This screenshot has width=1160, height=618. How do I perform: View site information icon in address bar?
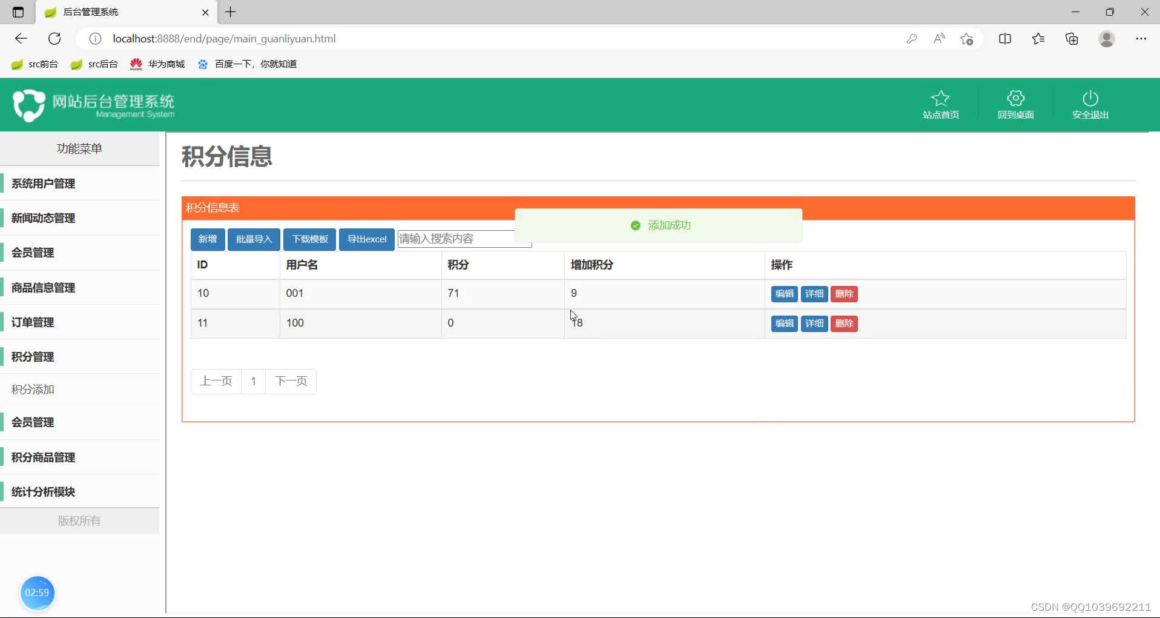click(x=95, y=39)
